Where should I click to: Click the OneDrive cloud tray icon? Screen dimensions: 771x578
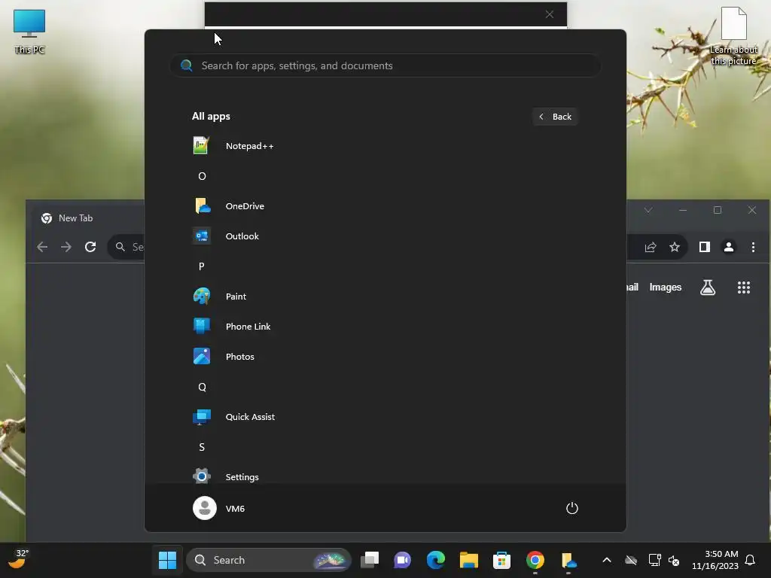631,560
